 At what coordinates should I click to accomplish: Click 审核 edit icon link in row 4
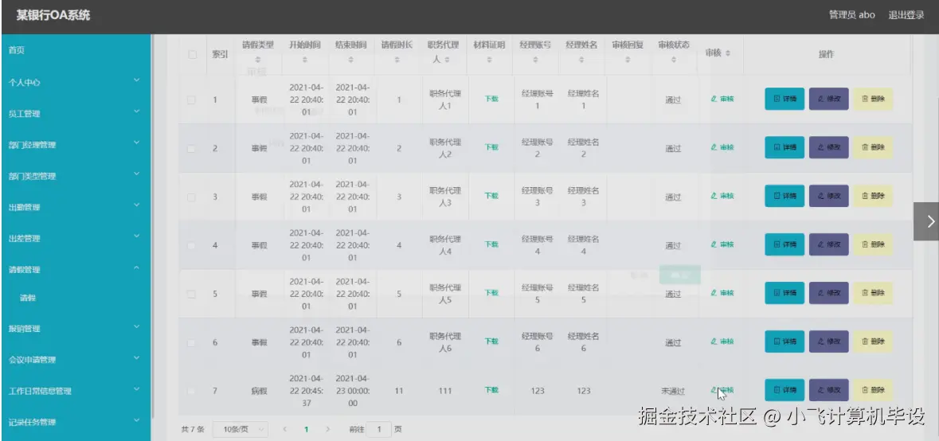click(722, 244)
